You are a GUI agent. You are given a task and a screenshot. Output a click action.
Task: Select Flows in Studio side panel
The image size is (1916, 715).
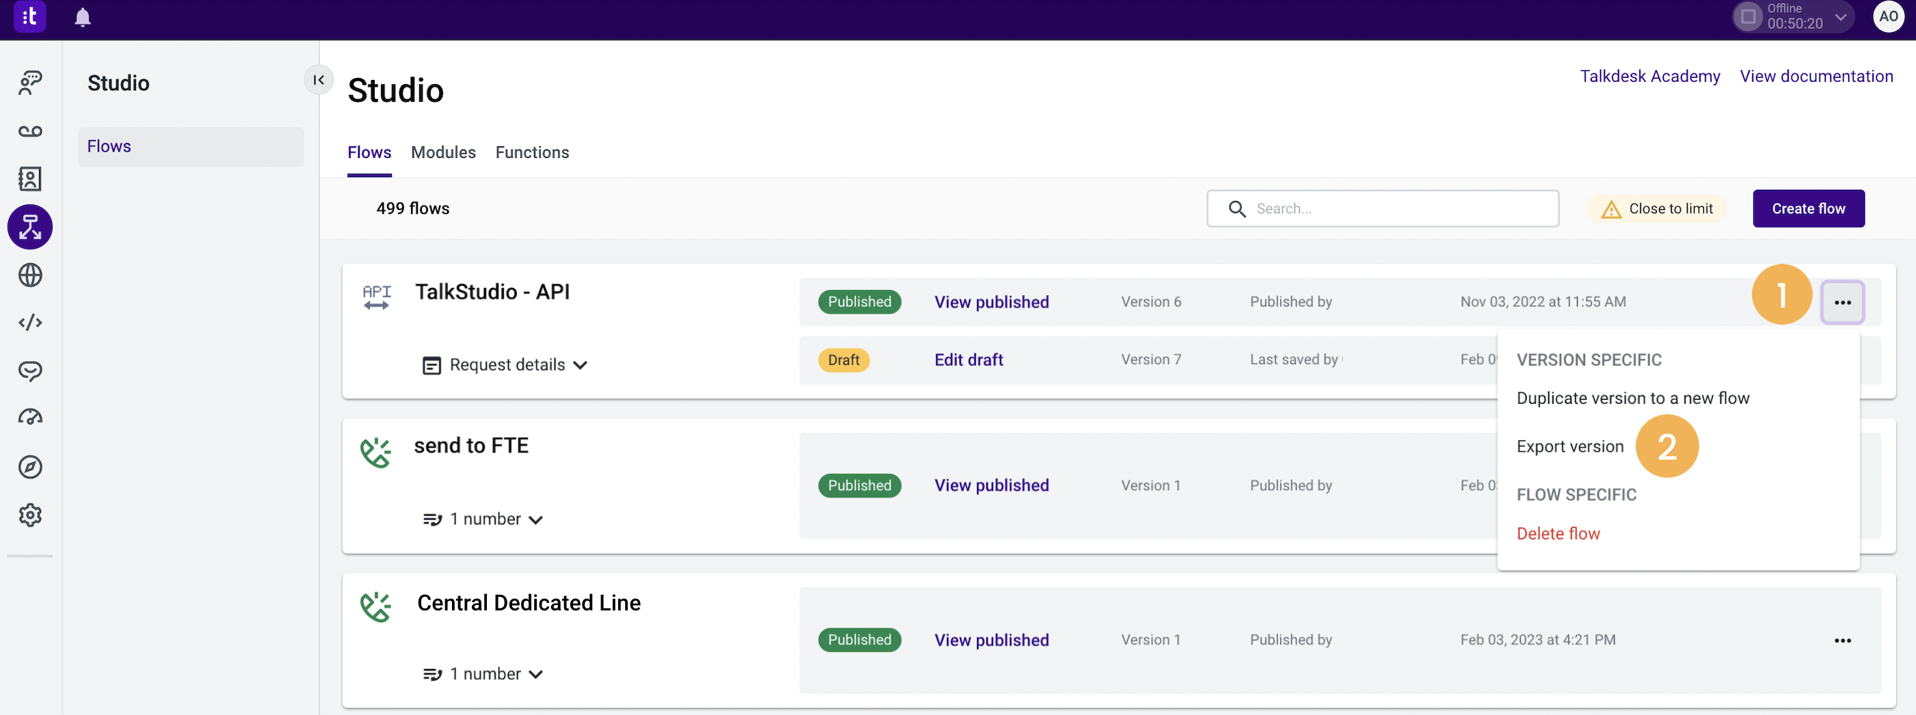pyautogui.click(x=190, y=146)
